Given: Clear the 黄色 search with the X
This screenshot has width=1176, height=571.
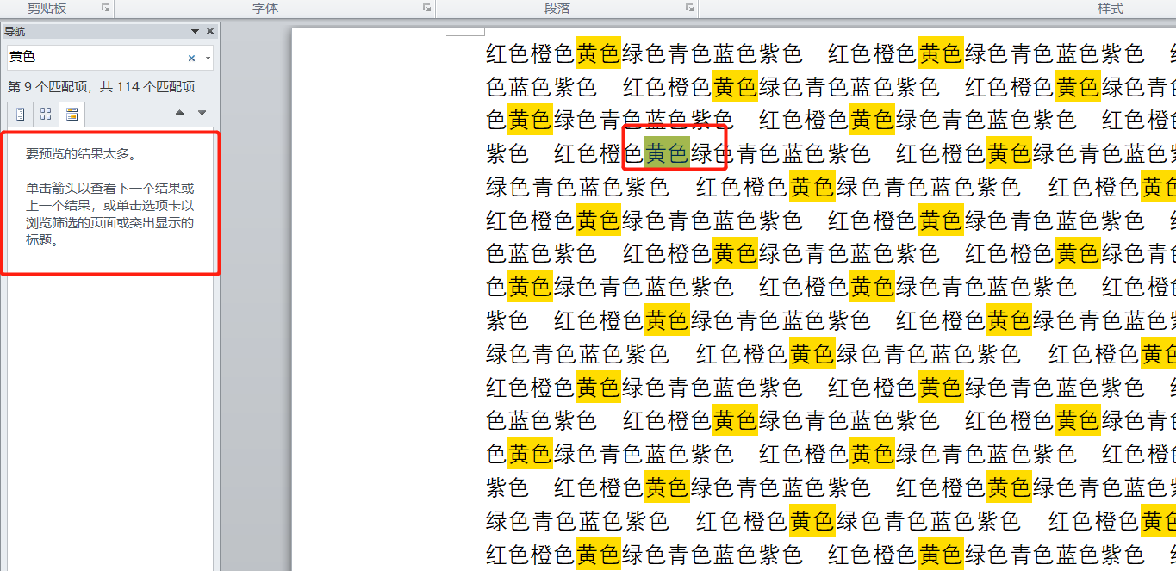Looking at the screenshot, I should click(191, 58).
